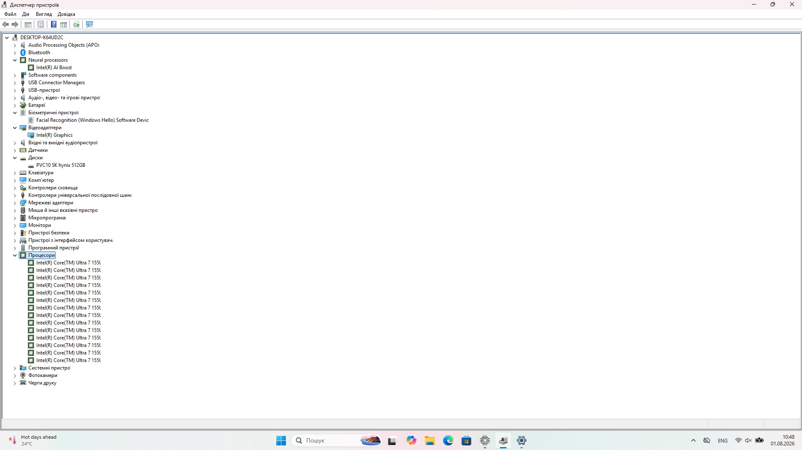Collapse the Біометричні пристрої category
Screen dimensions: 802x450
(15, 113)
